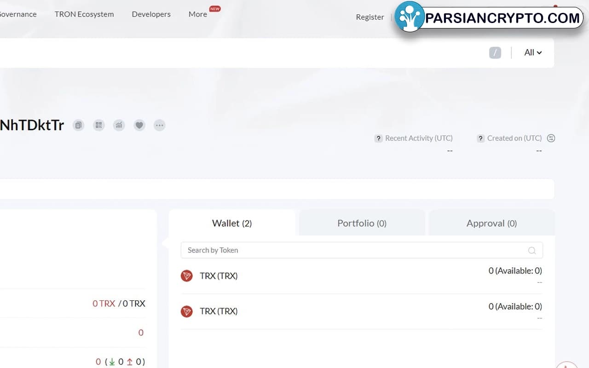Screen dimensions: 589x368
Task: Copy the wallet address with copy icon
Action: point(79,125)
